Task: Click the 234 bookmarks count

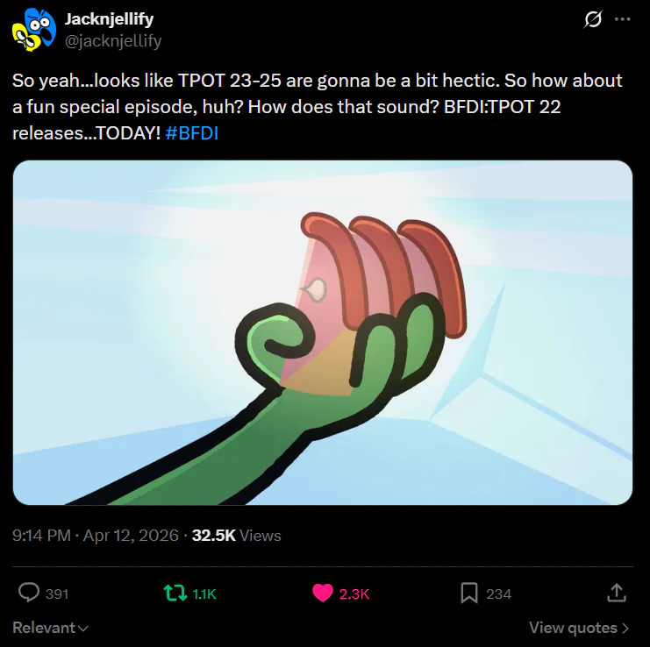Action: pyautogui.click(x=499, y=594)
